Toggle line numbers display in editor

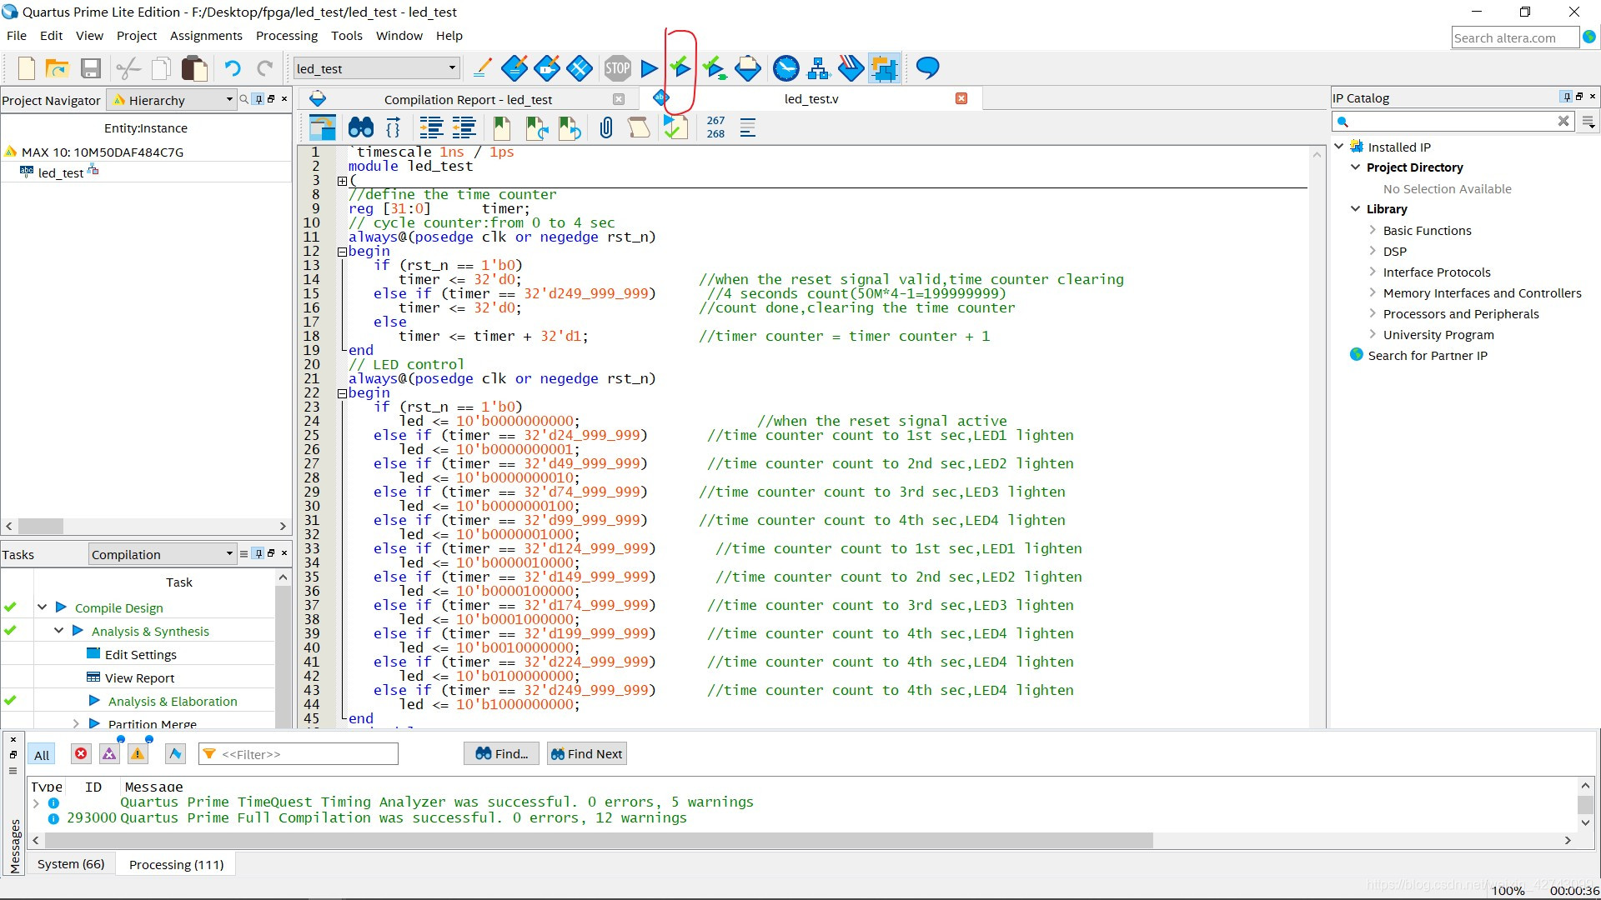tap(715, 127)
